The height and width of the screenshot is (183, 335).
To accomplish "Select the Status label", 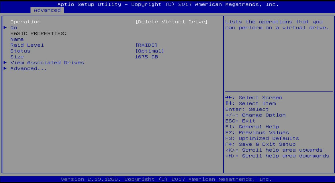I will [x=20, y=51].
